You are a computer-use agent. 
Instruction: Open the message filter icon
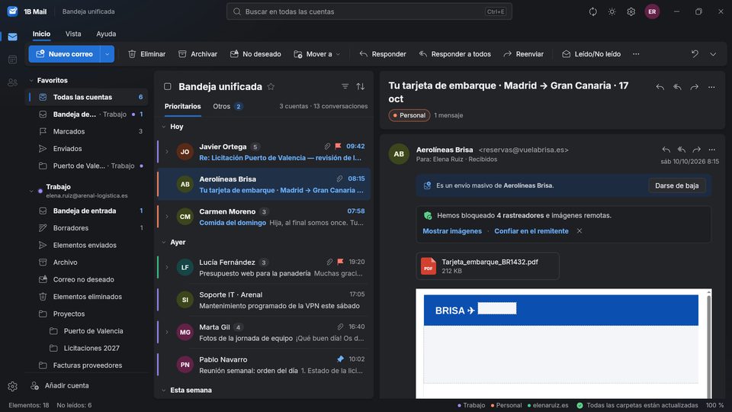coord(345,86)
